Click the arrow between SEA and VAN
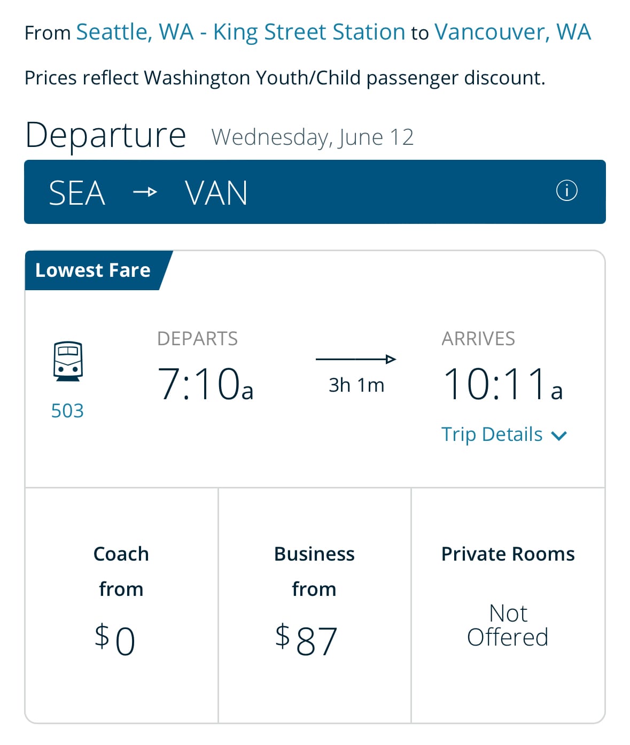 pyautogui.click(x=145, y=192)
